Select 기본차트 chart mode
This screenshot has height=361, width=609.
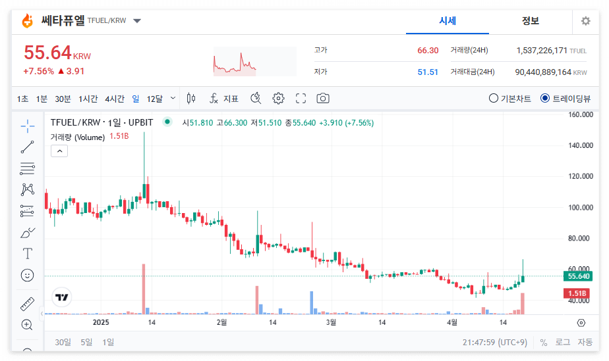(x=509, y=99)
